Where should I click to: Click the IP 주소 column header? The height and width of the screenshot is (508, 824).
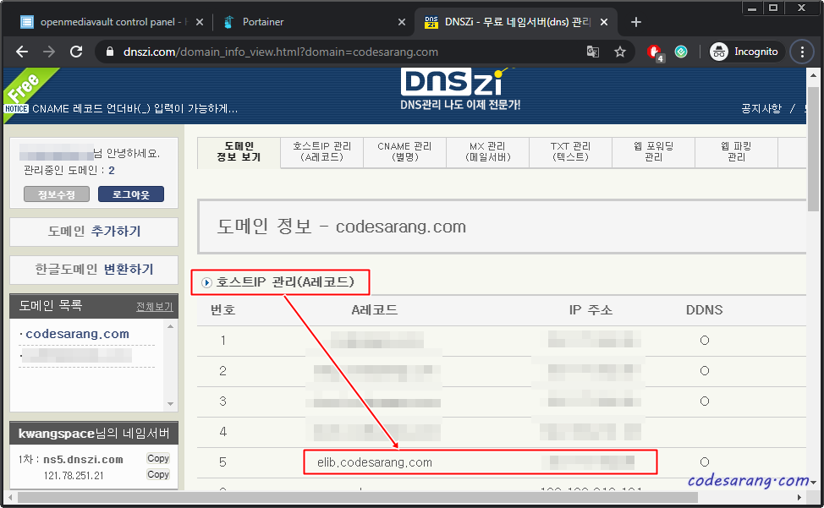[591, 310]
